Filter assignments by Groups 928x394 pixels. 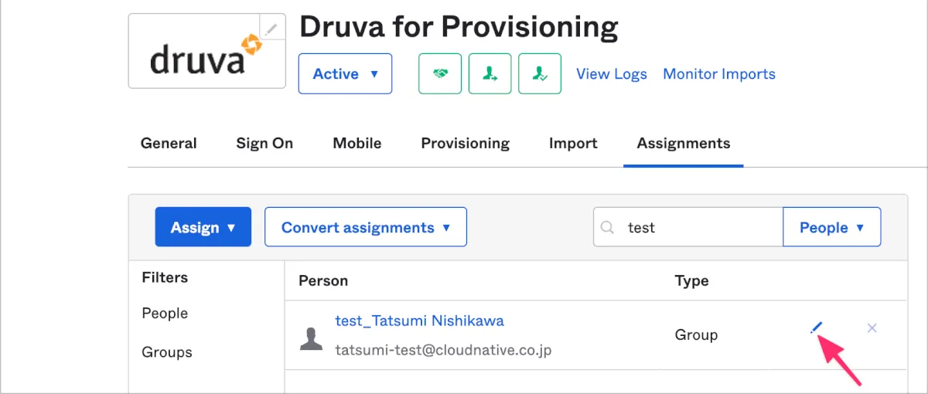(x=167, y=352)
